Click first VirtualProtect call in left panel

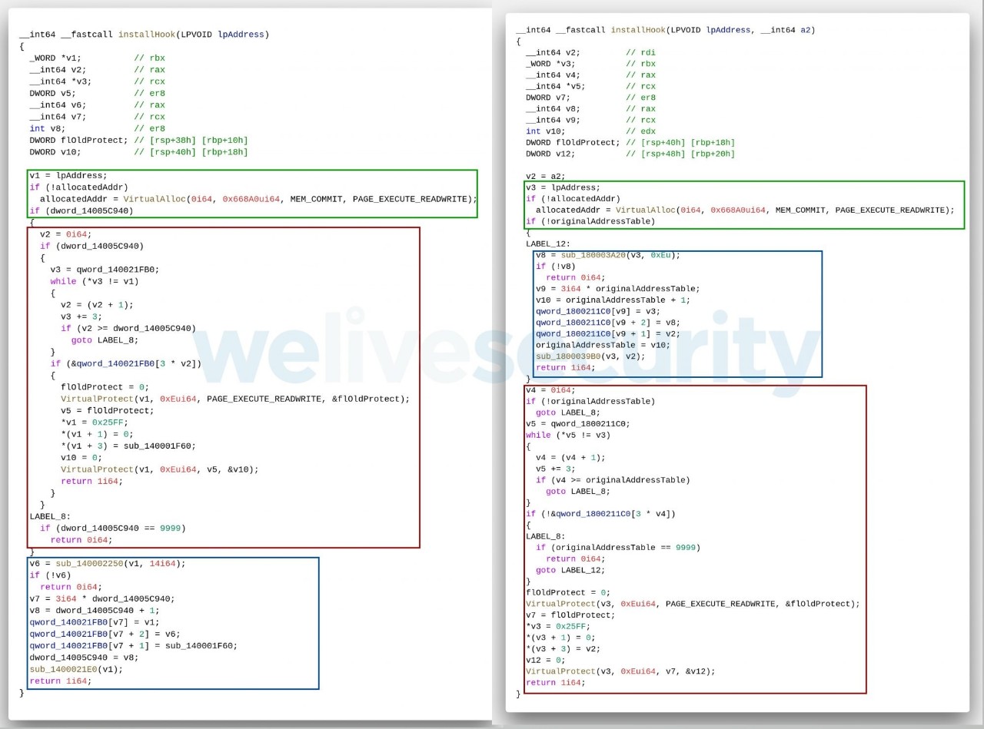point(235,399)
